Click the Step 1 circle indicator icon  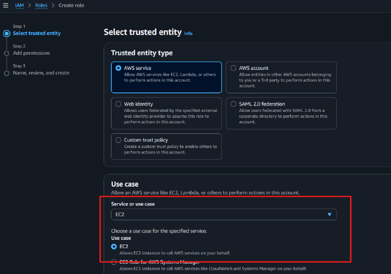tap(7, 33)
